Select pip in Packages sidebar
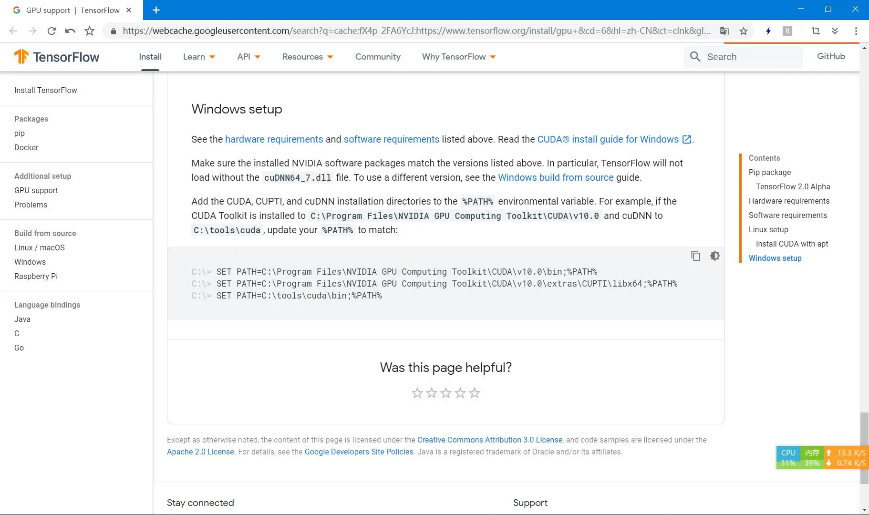 pyautogui.click(x=20, y=133)
